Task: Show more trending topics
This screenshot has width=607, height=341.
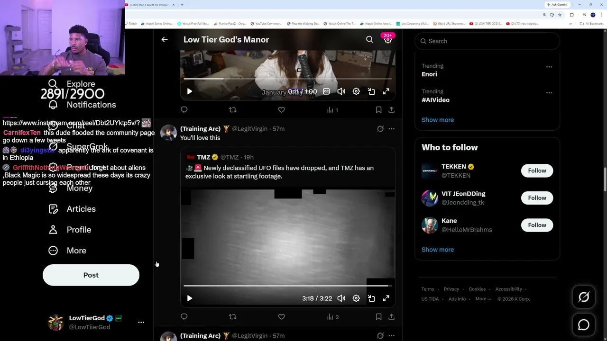Action: (438, 120)
